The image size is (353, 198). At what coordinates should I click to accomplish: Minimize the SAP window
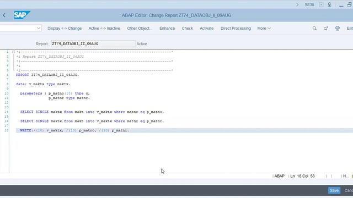pos(341,5)
